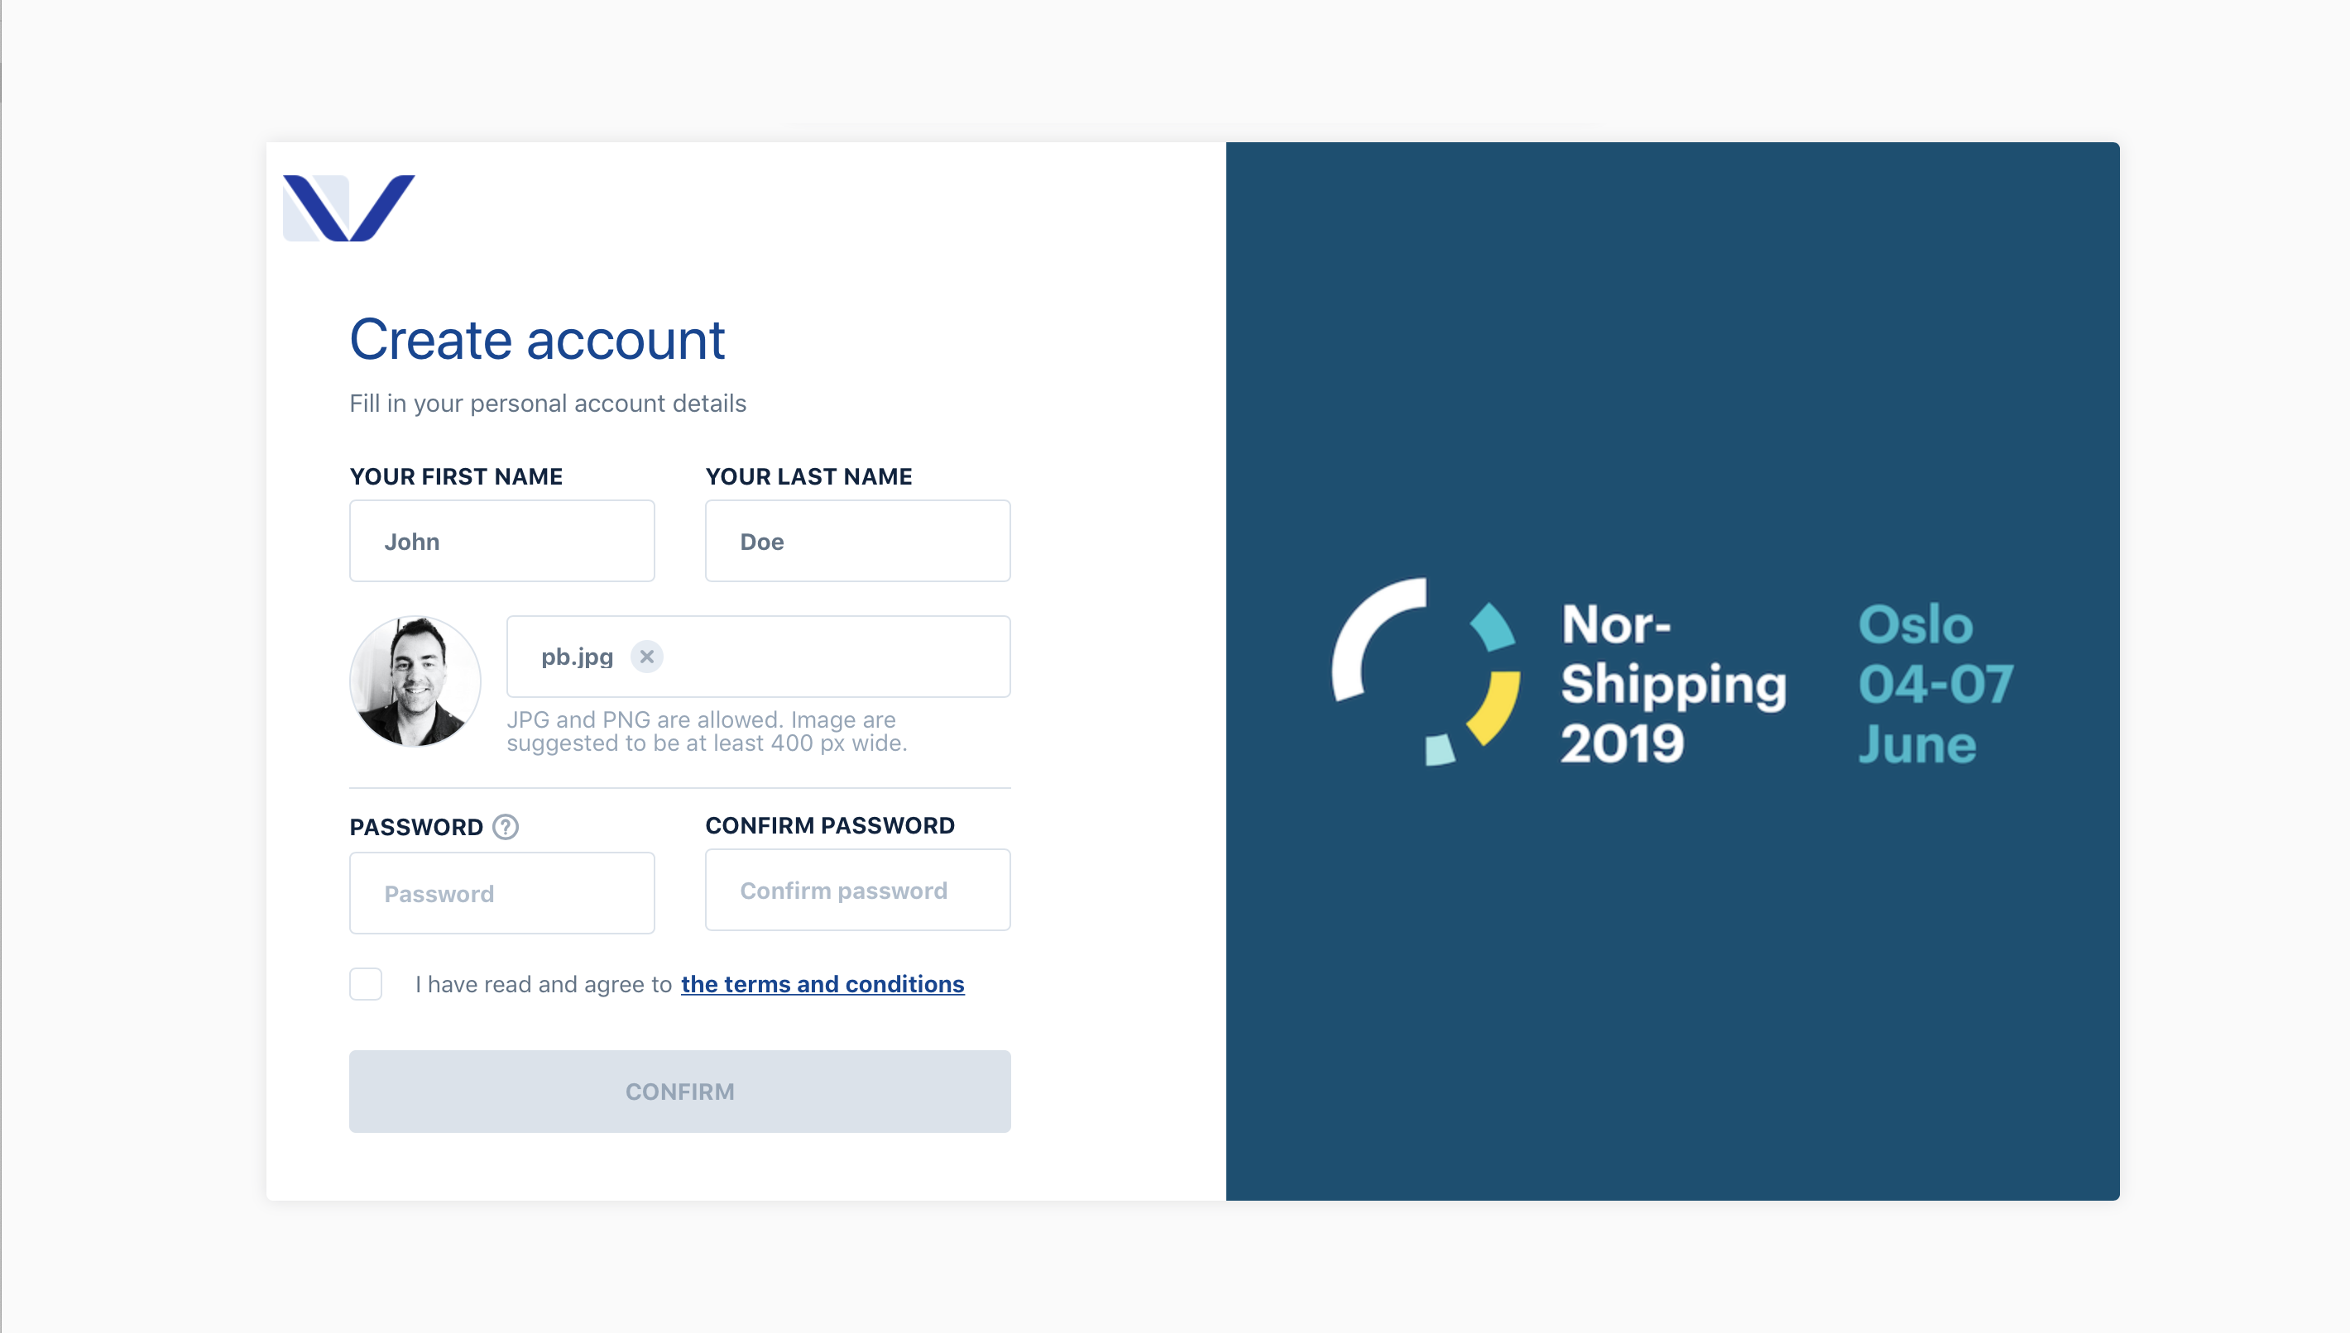Click the Oslo 04-07 June date text
Image resolution: width=2350 pixels, height=1333 pixels.
pyautogui.click(x=1935, y=683)
